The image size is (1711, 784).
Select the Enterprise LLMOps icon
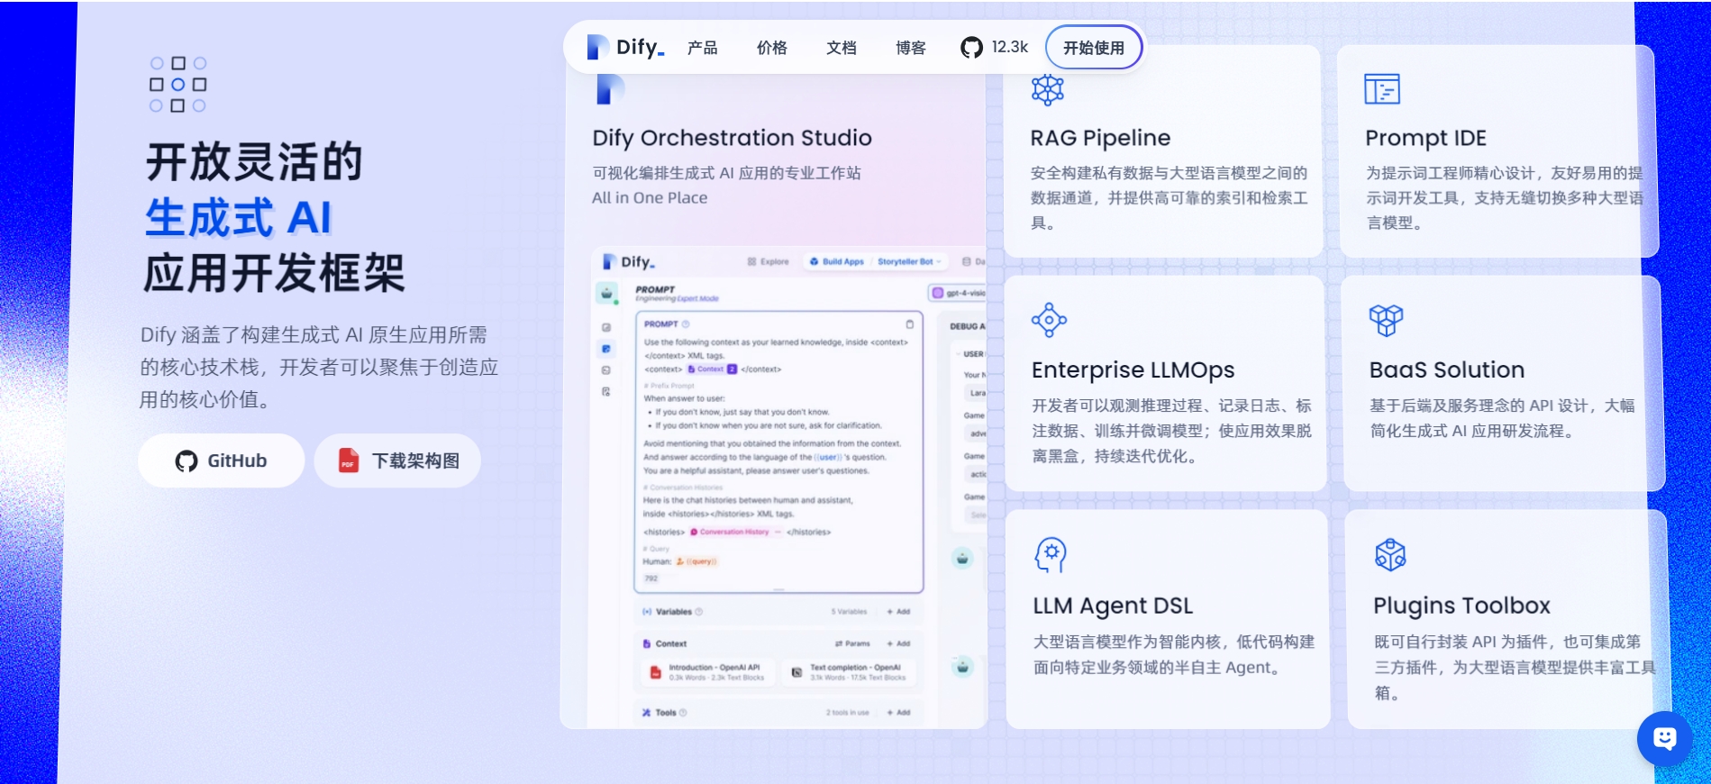coord(1049,320)
